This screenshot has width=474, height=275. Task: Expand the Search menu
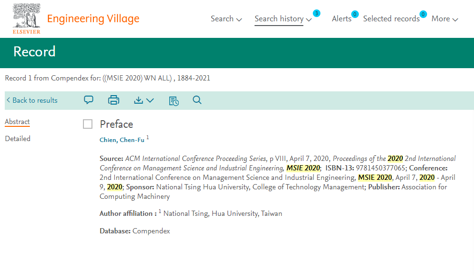click(226, 19)
